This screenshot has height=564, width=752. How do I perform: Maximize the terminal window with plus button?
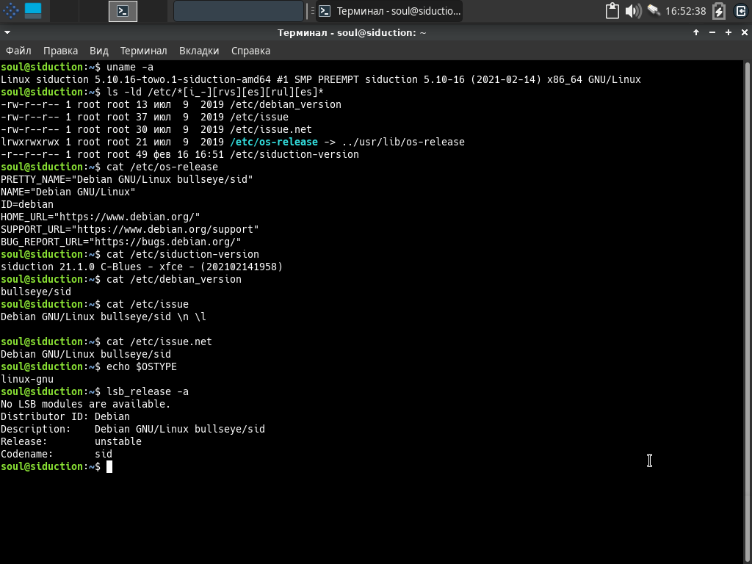728,32
